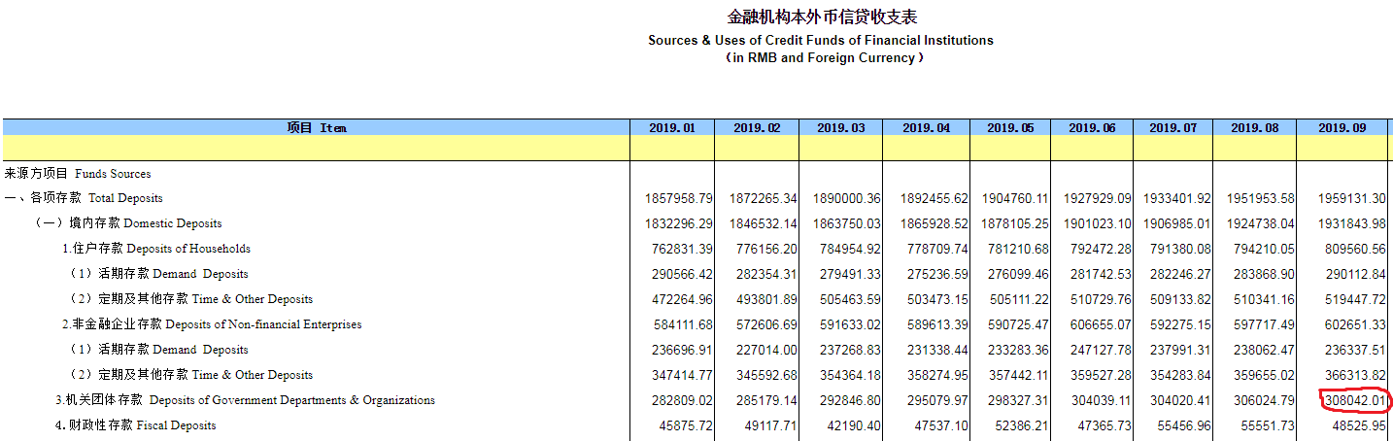
Task: Select the 2019.04 column header
Action: (x=927, y=127)
